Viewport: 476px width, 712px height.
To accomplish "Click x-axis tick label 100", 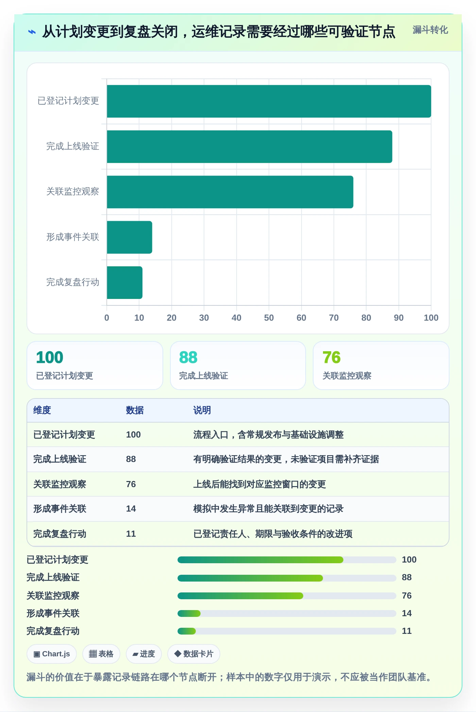I will coord(431,318).
